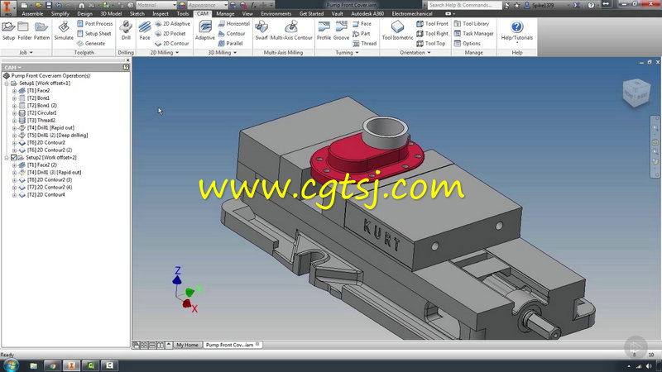Image resolution: width=662 pixels, height=372 pixels.
Task: Choose 2D Pocket milling
Action: coord(170,33)
